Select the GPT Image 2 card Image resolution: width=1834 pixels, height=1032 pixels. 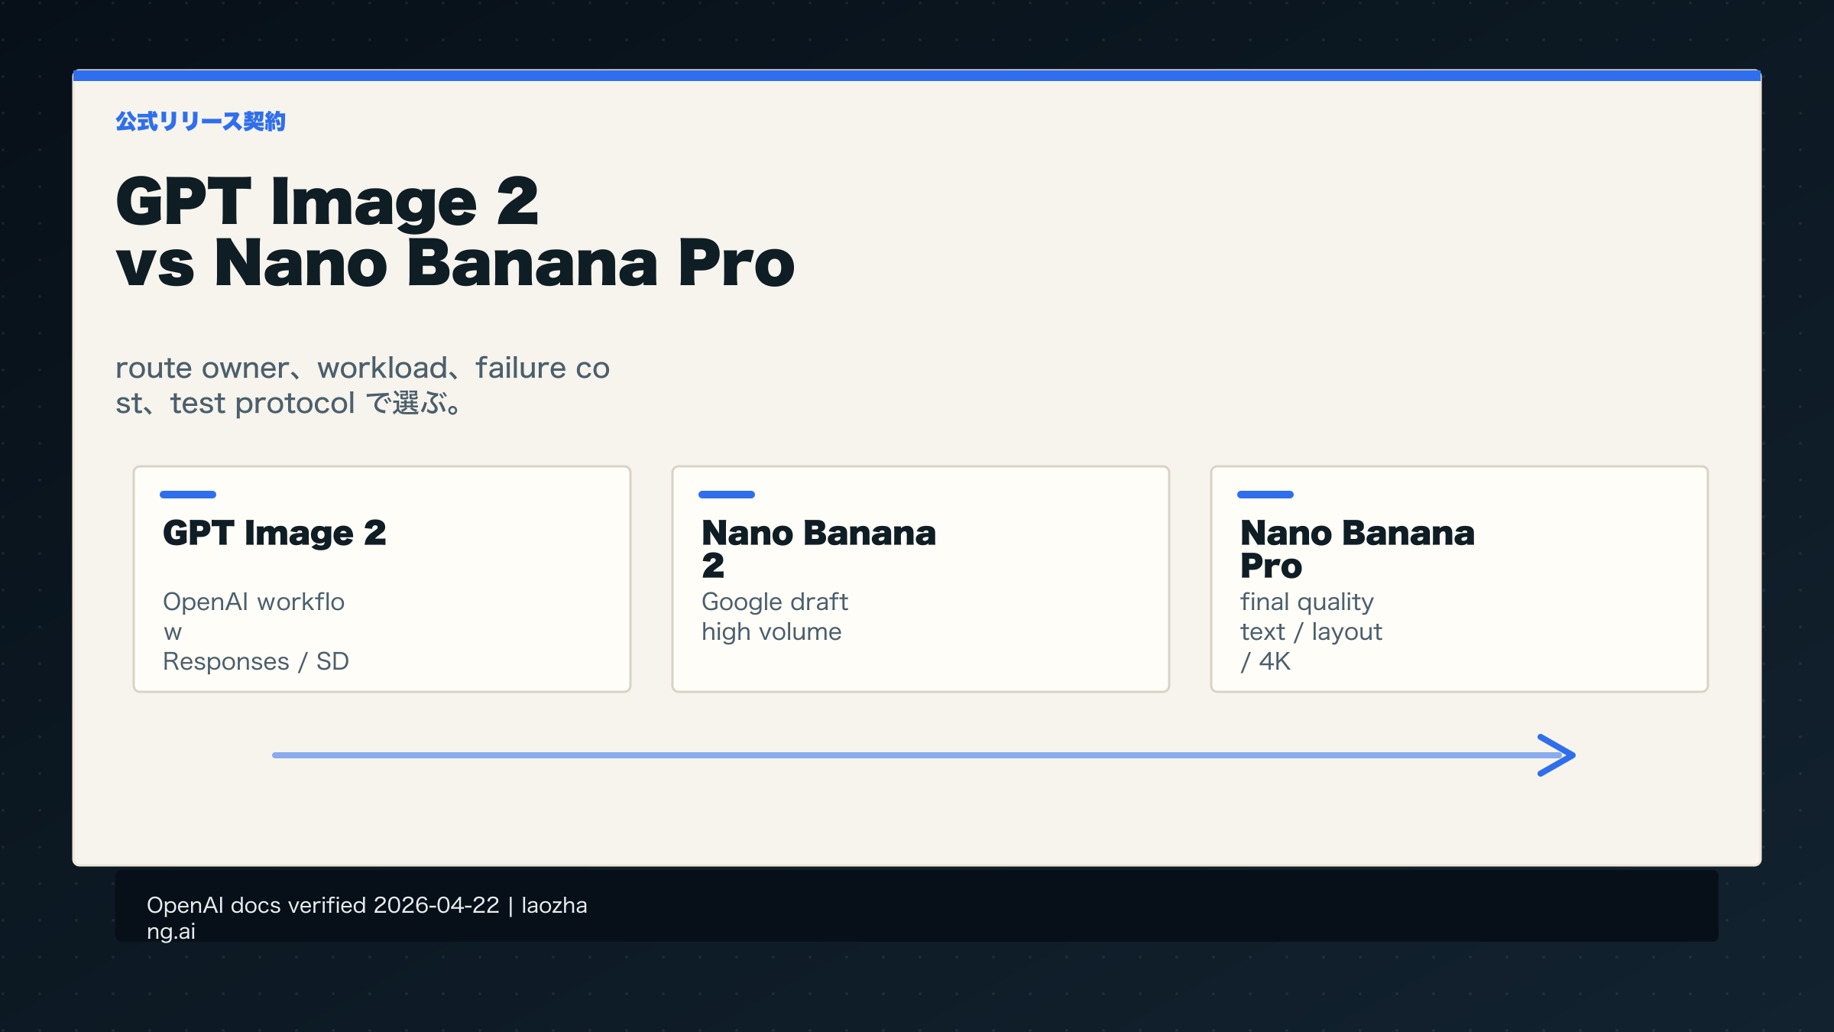click(x=381, y=579)
